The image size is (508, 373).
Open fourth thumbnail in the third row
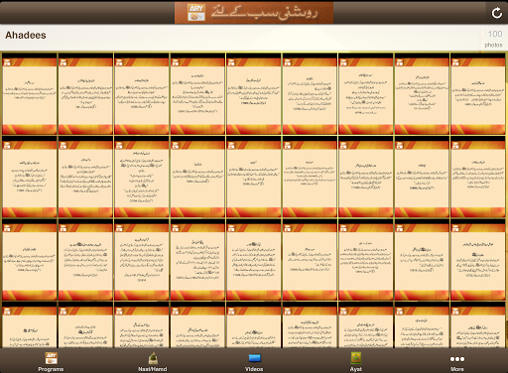pos(197,260)
